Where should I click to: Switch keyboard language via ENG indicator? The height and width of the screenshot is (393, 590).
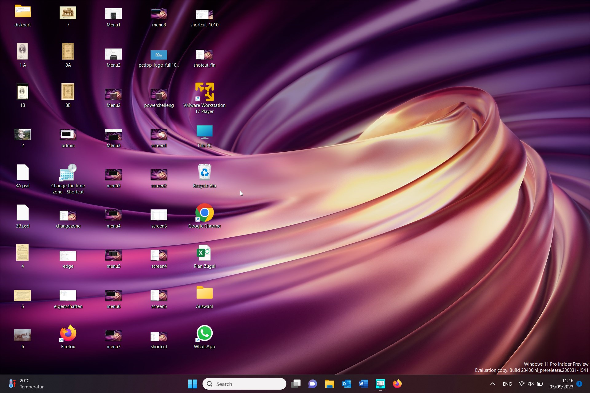coord(507,384)
